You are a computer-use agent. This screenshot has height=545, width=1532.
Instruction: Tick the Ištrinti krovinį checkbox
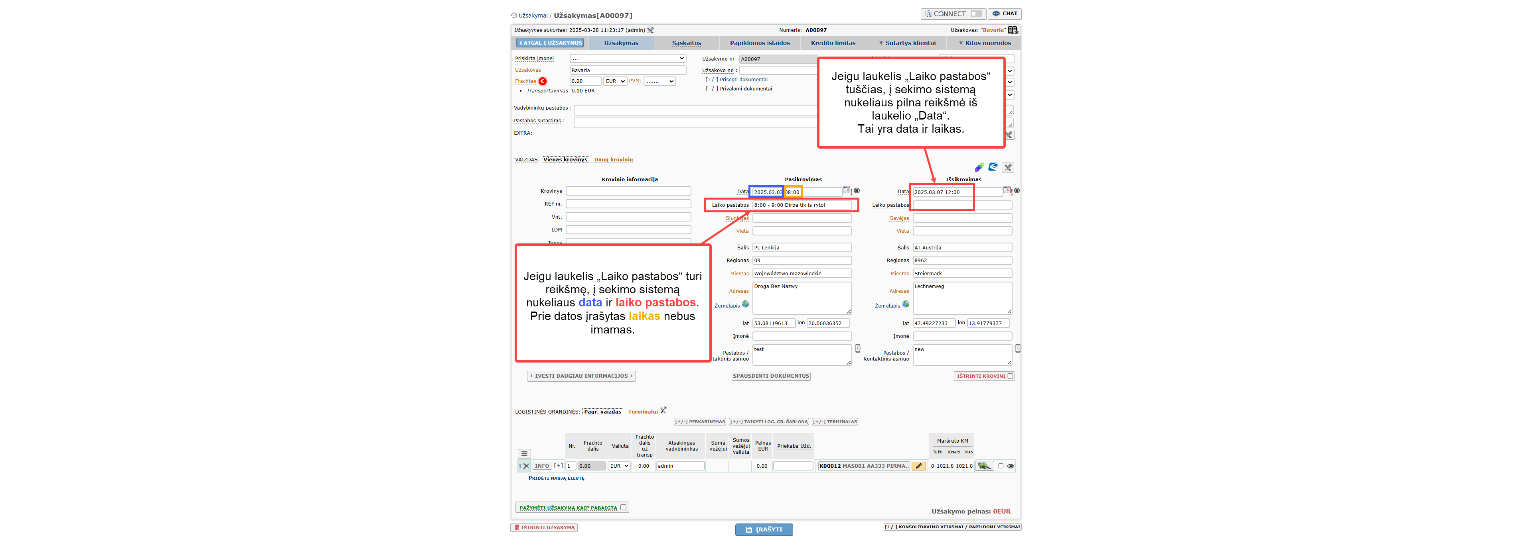(x=1011, y=376)
